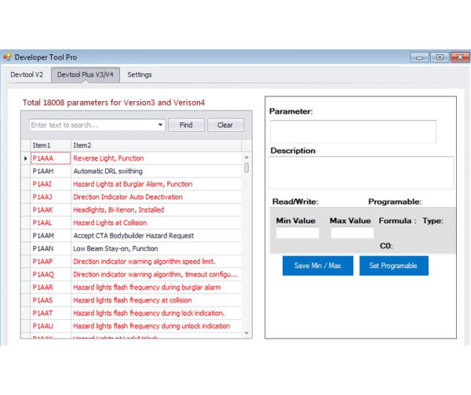Image resolution: width=471 pixels, height=395 pixels.
Task: Focus the parameter search text field
Action: point(92,125)
